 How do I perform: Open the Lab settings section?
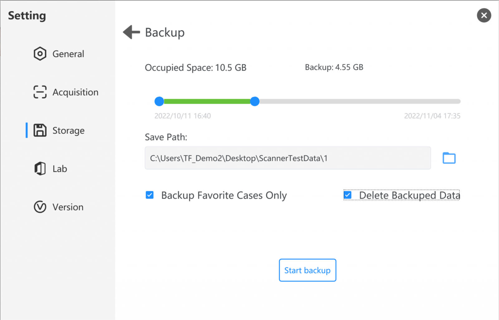(51, 169)
